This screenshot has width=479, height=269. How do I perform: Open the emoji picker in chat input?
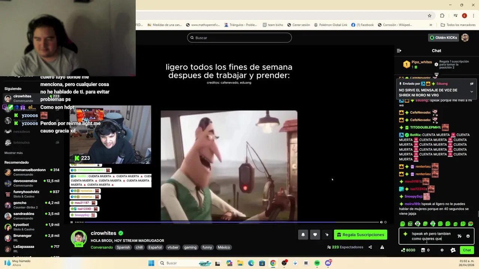[468, 236]
